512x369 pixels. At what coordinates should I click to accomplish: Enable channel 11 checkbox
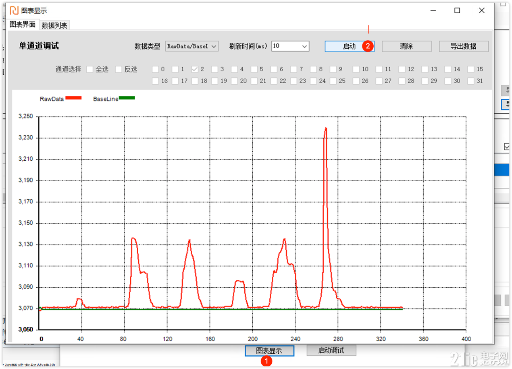[379, 69]
